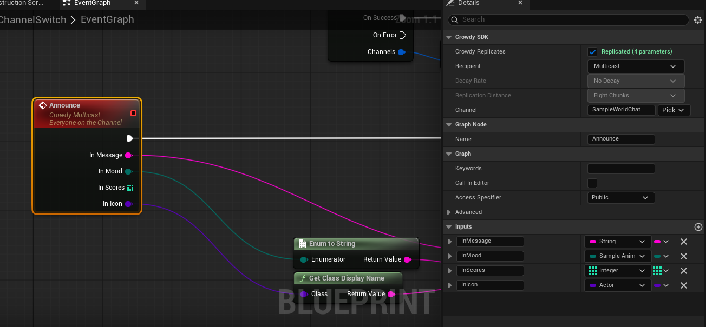
Task: Click the In Scores array pin
Action: pyautogui.click(x=130, y=188)
